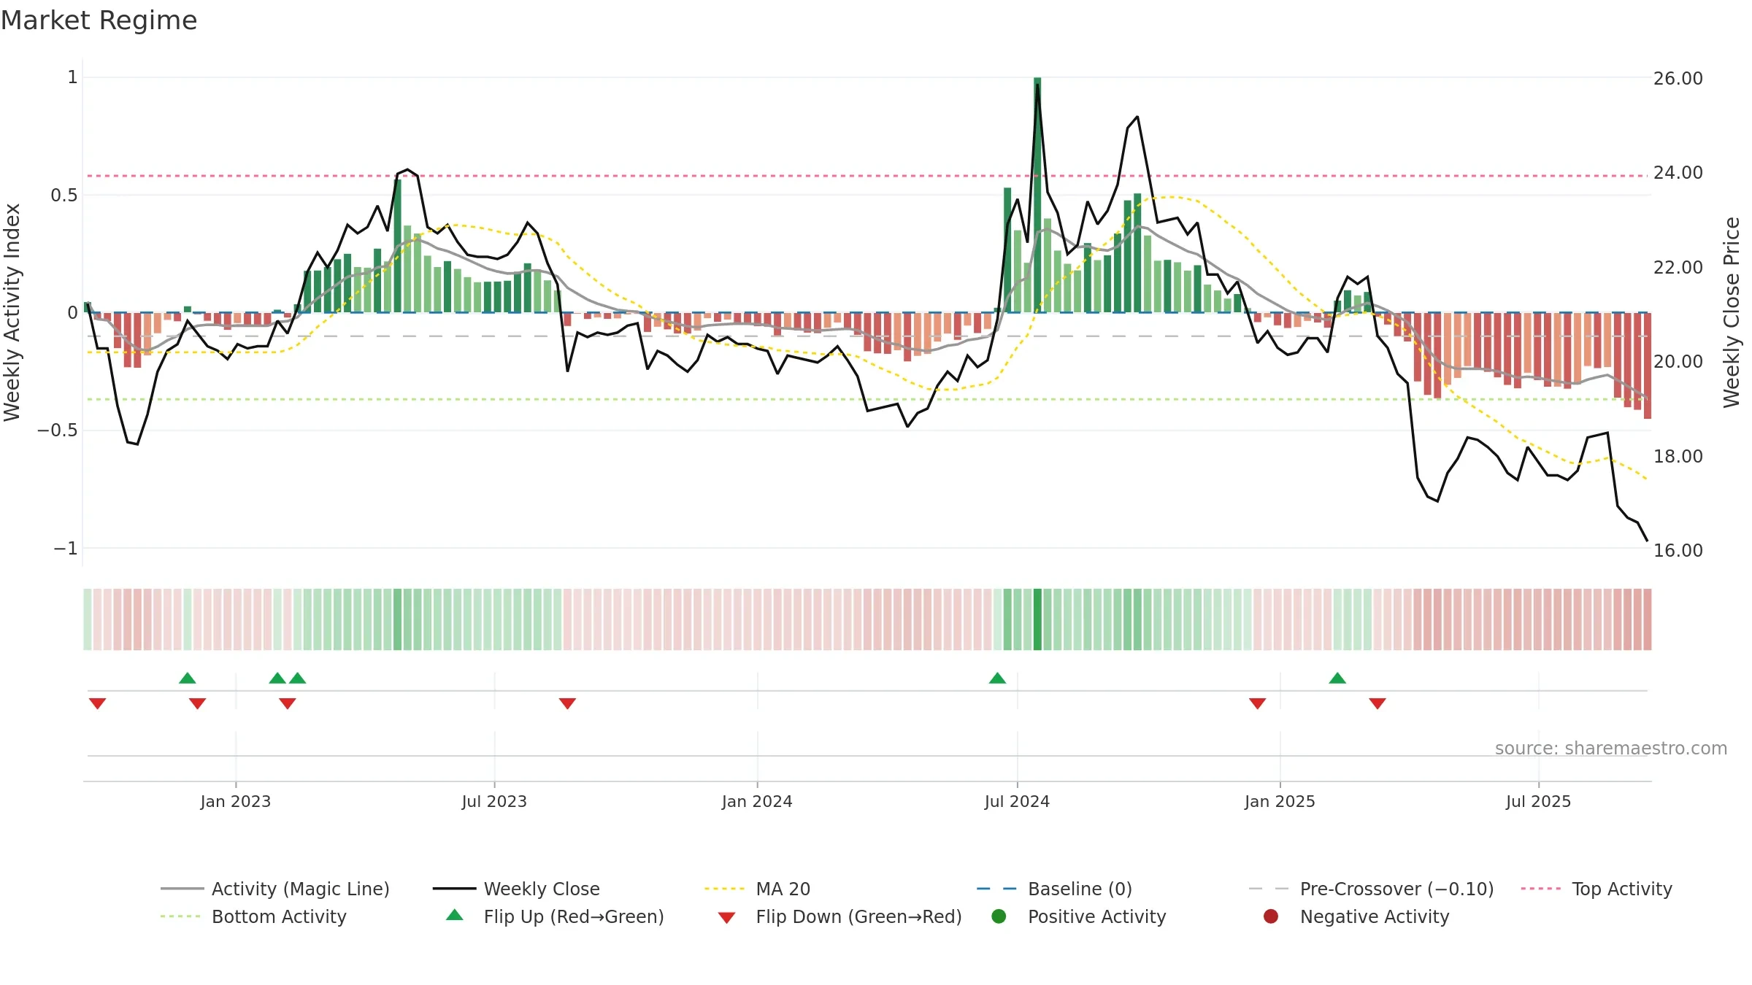Click the Jul 2023 x-axis label
Viewport: 1752px width, 985px height.
[494, 801]
